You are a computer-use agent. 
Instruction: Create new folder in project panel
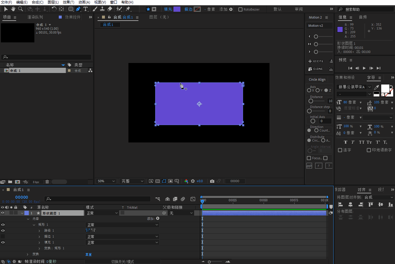[10, 182]
